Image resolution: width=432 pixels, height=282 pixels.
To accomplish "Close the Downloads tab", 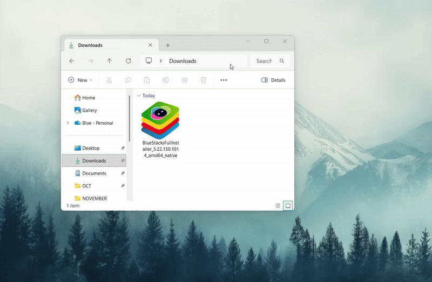I will point(151,45).
